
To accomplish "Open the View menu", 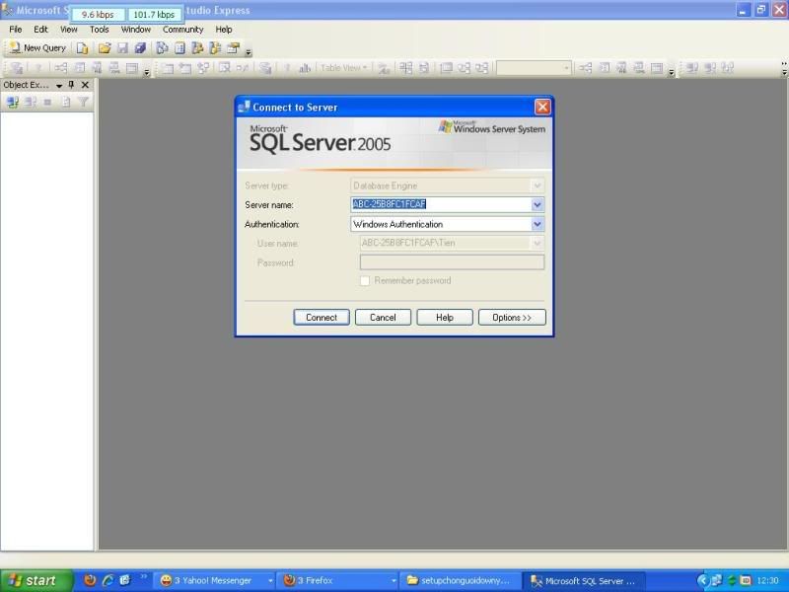I will [x=69, y=30].
